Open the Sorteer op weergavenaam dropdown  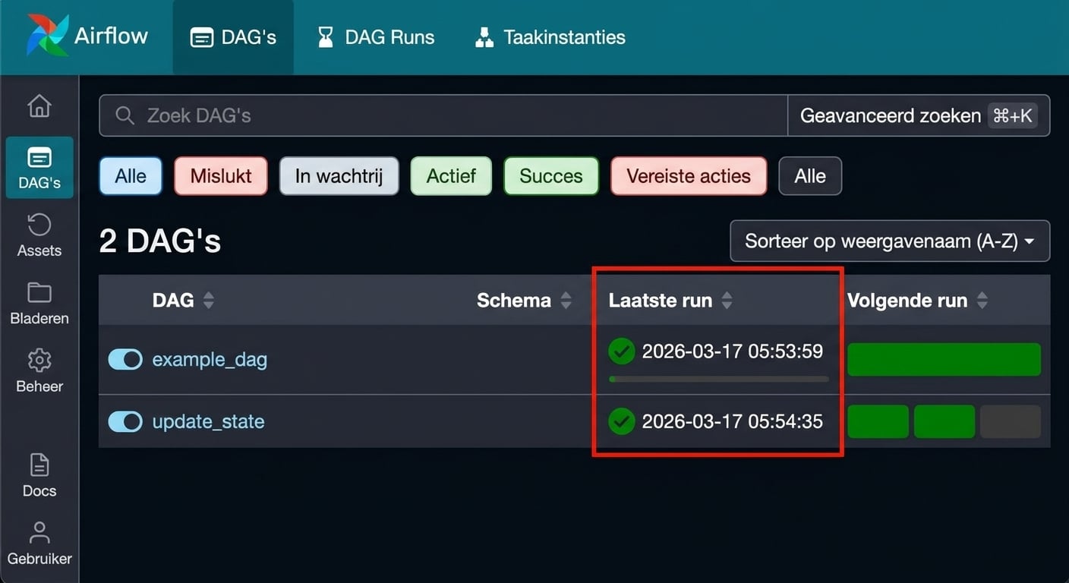(890, 241)
